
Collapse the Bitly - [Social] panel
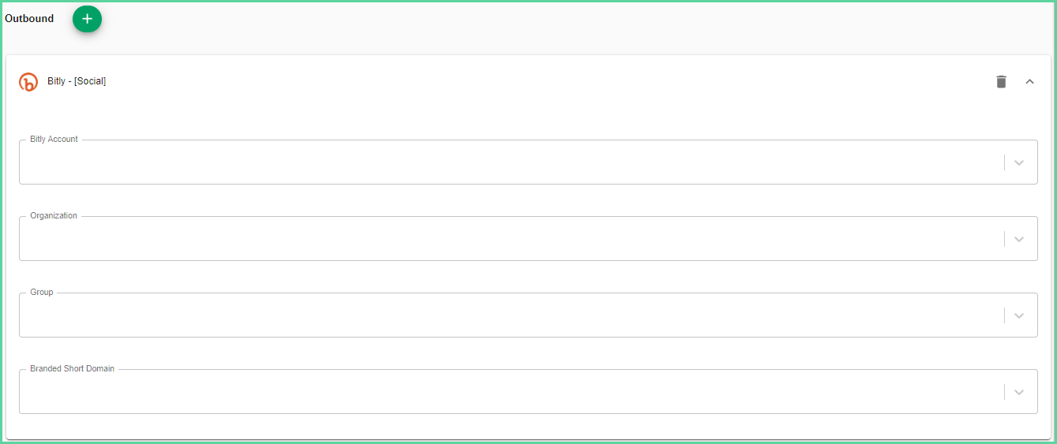point(1029,81)
